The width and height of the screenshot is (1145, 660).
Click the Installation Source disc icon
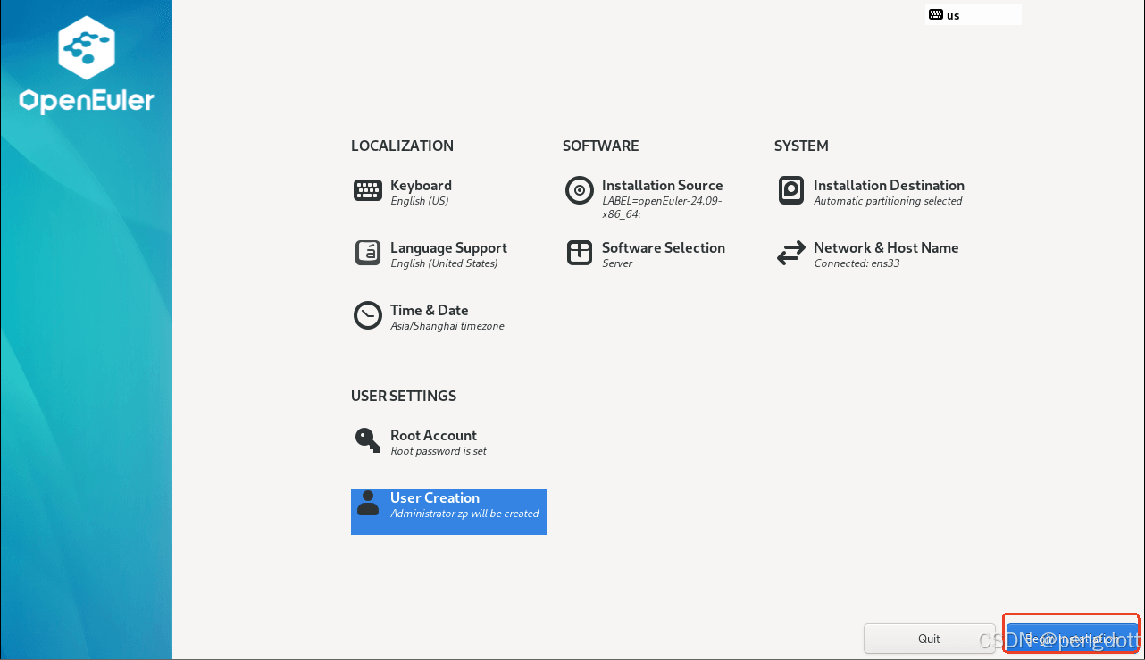tap(580, 190)
